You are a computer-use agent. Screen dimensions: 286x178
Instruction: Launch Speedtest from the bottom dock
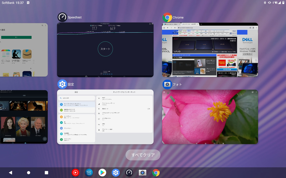(x=129, y=173)
